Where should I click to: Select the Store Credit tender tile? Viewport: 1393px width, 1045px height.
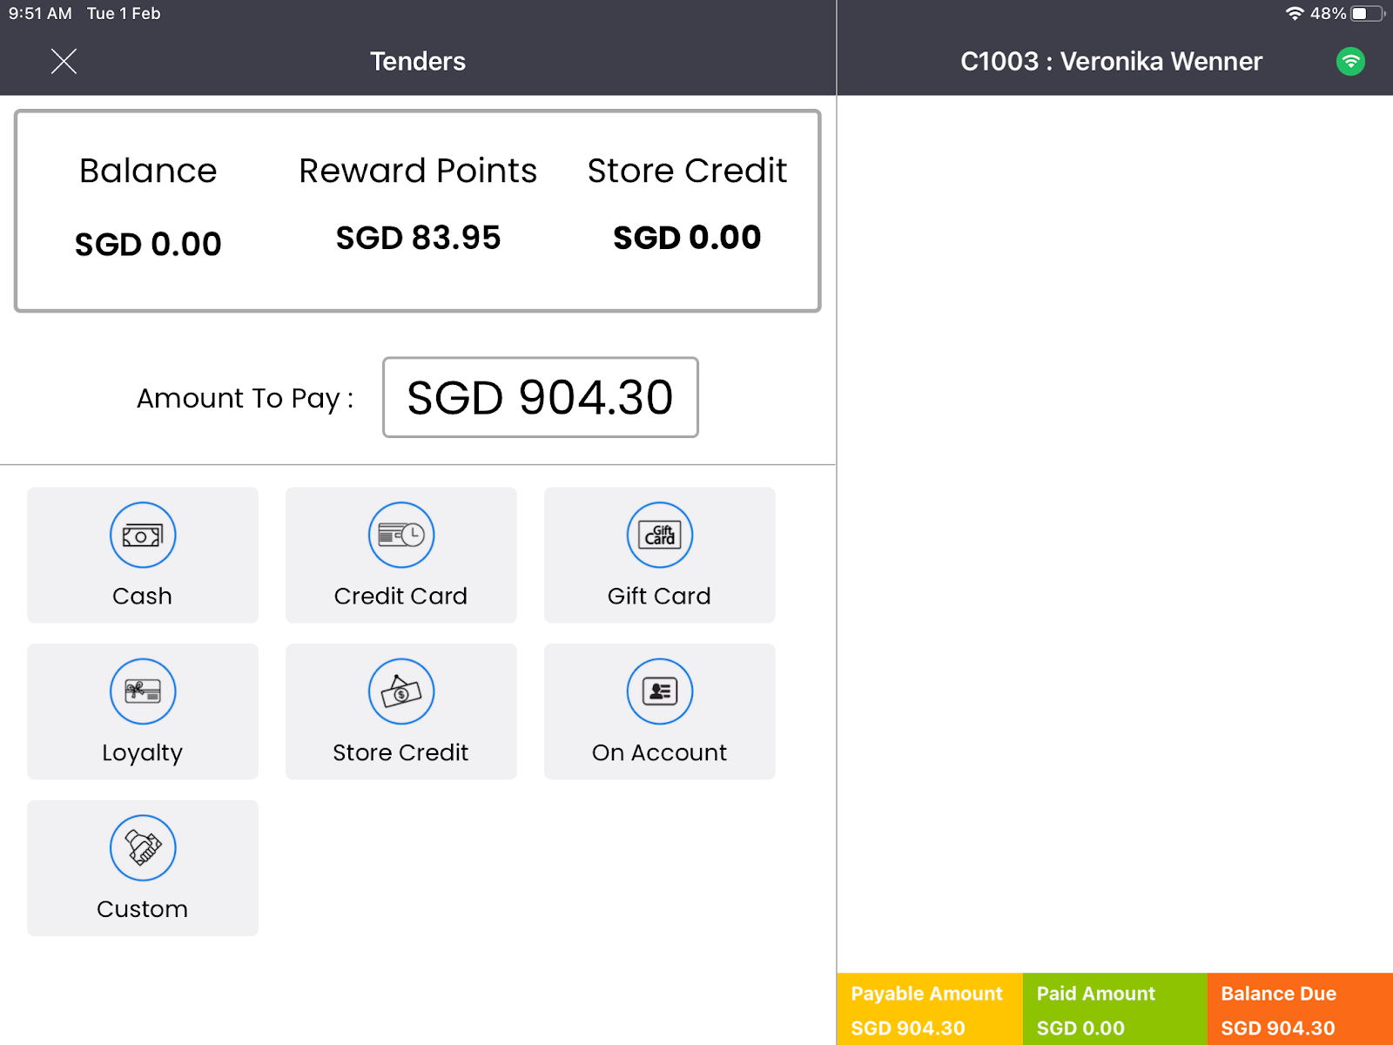coord(401,711)
